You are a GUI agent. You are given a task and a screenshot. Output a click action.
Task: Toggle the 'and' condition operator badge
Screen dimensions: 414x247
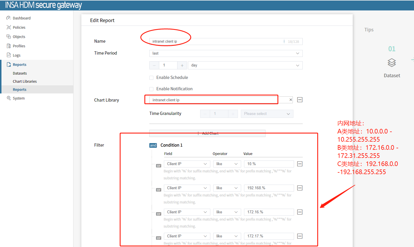coord(153,145)
